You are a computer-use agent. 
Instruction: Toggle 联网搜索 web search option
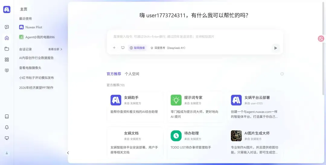tap(137, 48)
